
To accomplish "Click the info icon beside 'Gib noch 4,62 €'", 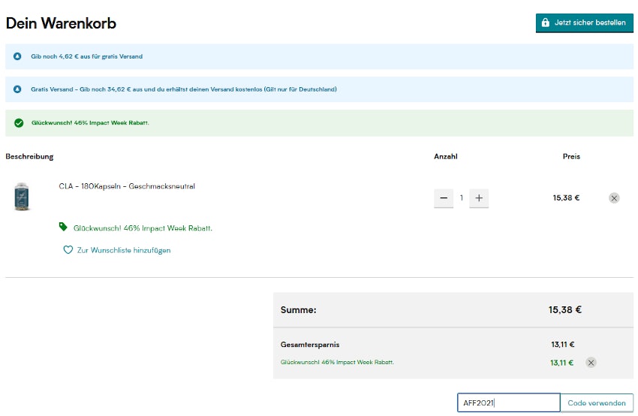I will 17,56.
